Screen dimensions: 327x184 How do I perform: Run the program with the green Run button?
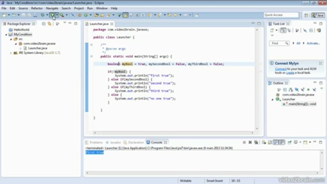pos(52,15)
